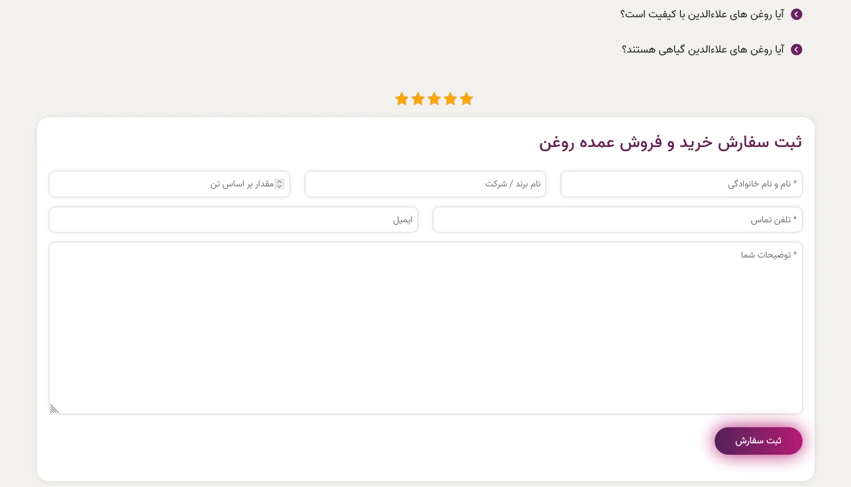851x487 pixels.
Task: Rate five stars by clicking last star
Action: click(466, 99)
